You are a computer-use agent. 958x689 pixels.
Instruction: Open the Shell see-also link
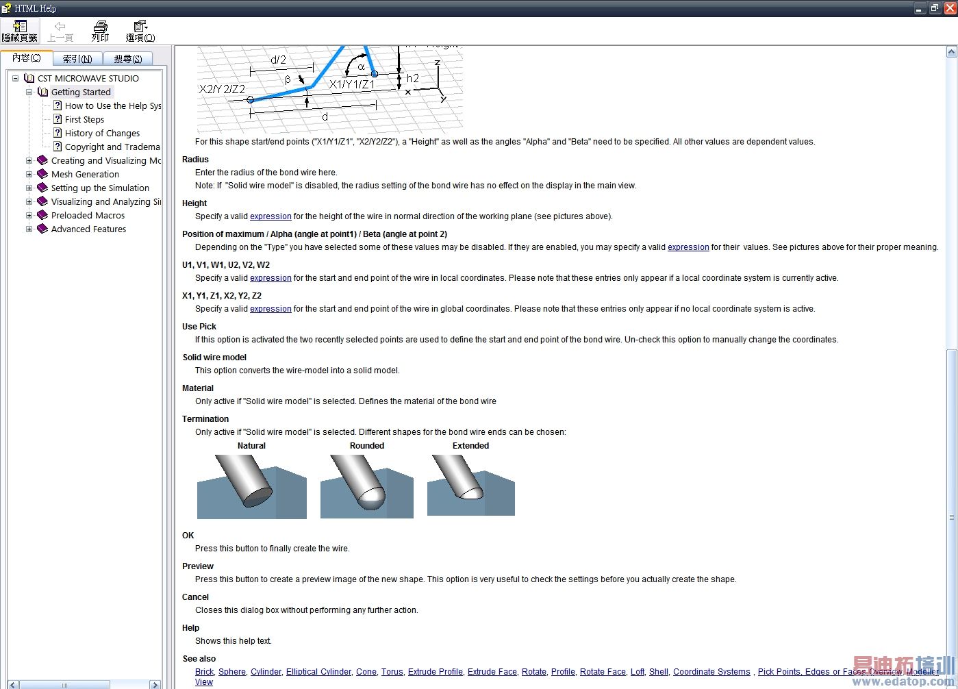(659, 672)
